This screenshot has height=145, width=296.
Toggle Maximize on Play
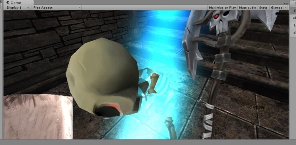[222, 8]
